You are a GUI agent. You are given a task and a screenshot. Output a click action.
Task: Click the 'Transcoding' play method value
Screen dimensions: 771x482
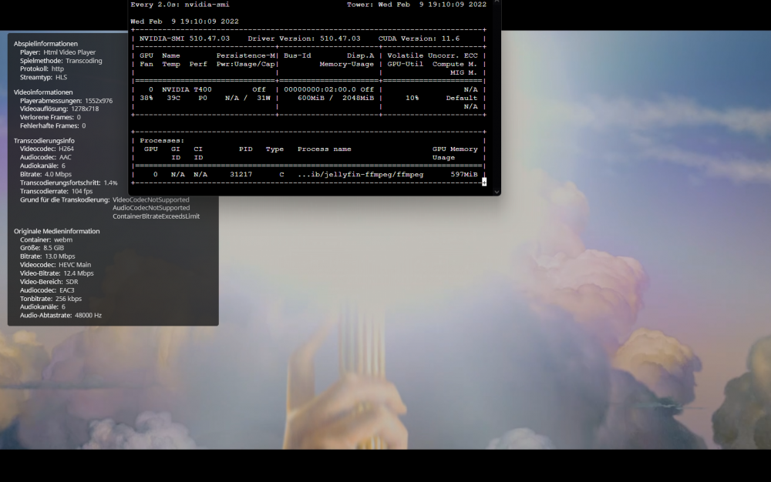84,61
